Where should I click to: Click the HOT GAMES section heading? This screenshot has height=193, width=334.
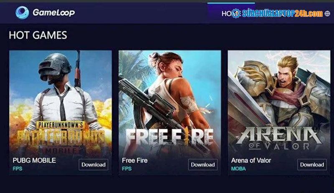click(x=38, y=35)
